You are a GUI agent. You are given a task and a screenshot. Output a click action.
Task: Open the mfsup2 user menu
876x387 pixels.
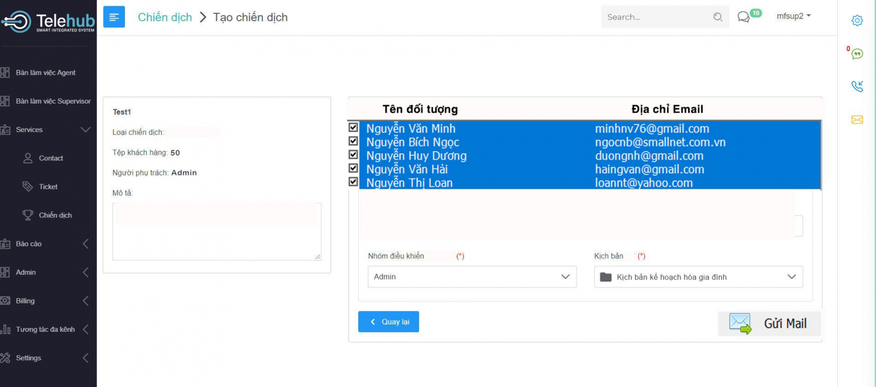[793, 17]
